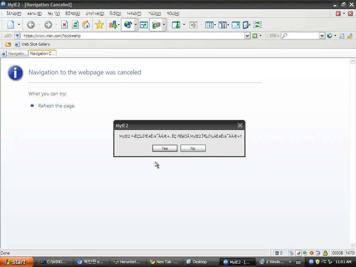
Task: Toggle the yellow padlock status bar icon
Action: (x=325, y=253)
